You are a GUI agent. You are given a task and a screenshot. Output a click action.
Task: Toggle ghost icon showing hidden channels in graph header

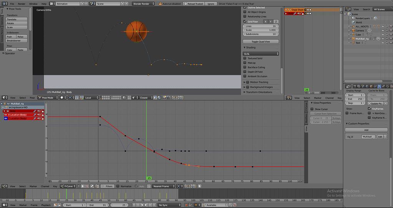pyautogui.click(x=83, y=186)
